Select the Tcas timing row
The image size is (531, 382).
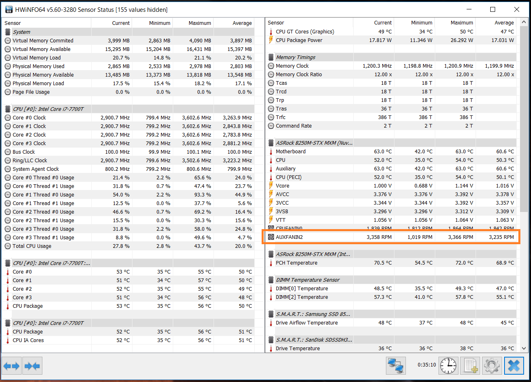392,83
